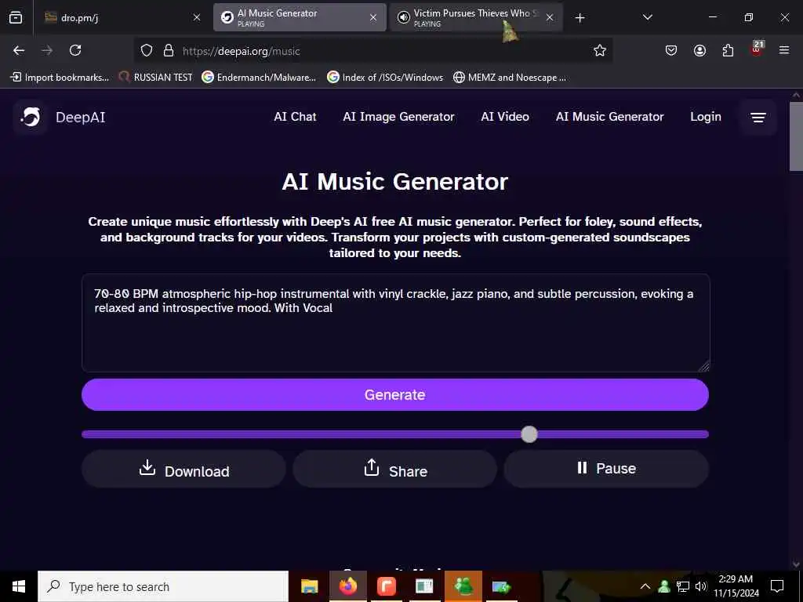Screen dimensions: 803x602
Task: Go back to previous page
Action: (19, 50)
